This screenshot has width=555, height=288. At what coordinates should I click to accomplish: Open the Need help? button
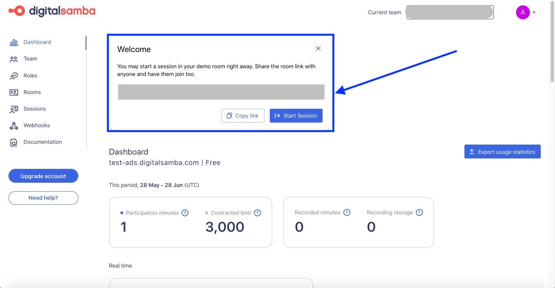tap(43, 198)
